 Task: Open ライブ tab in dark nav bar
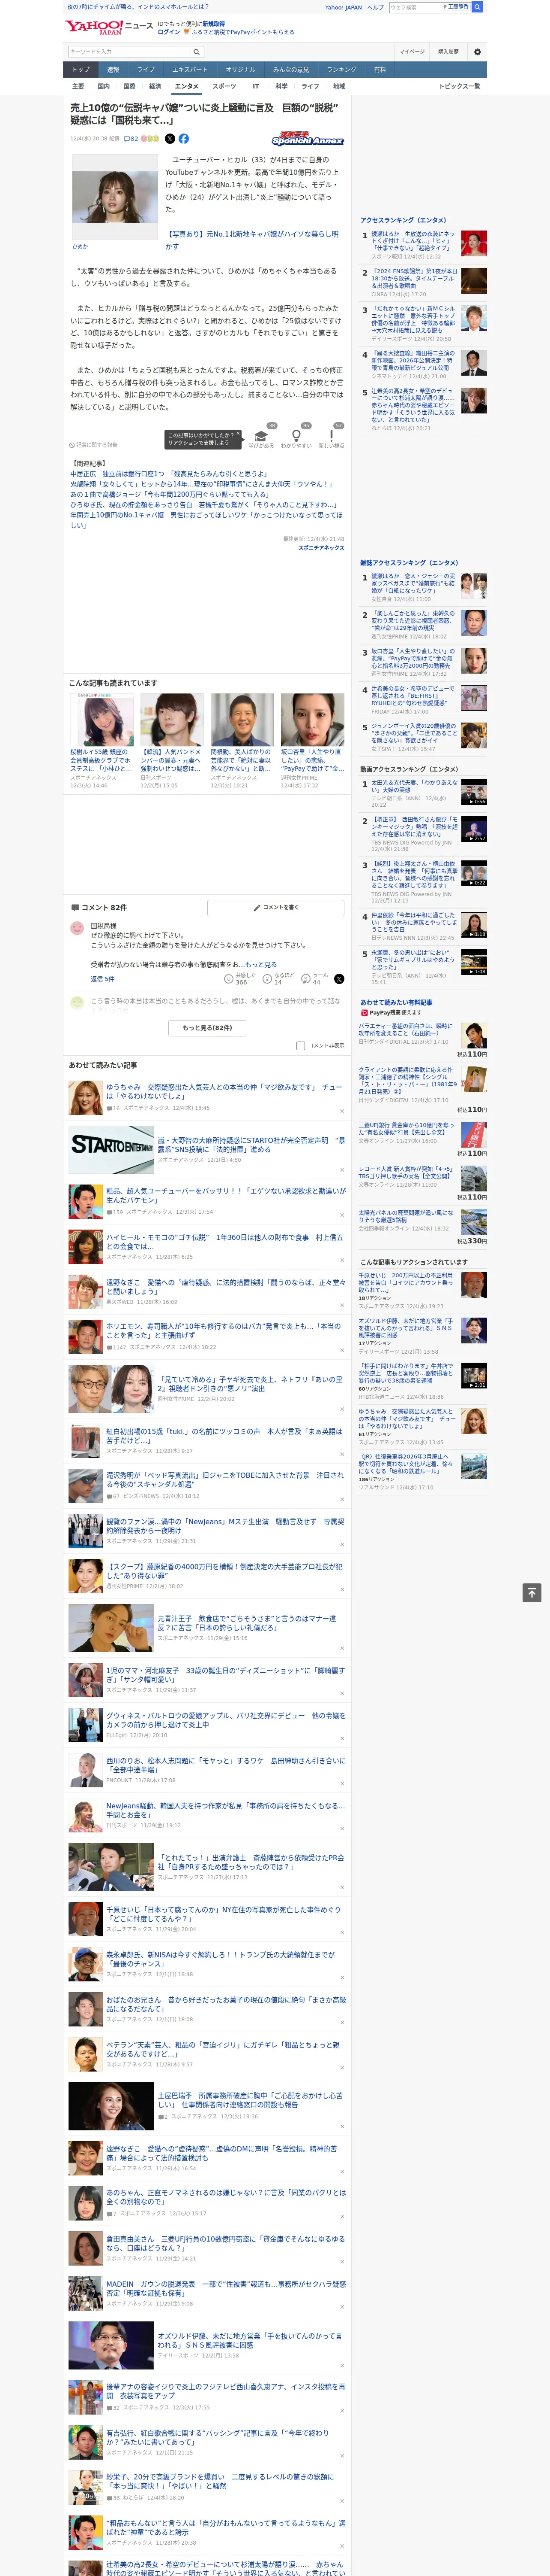[x=146, y=70]
